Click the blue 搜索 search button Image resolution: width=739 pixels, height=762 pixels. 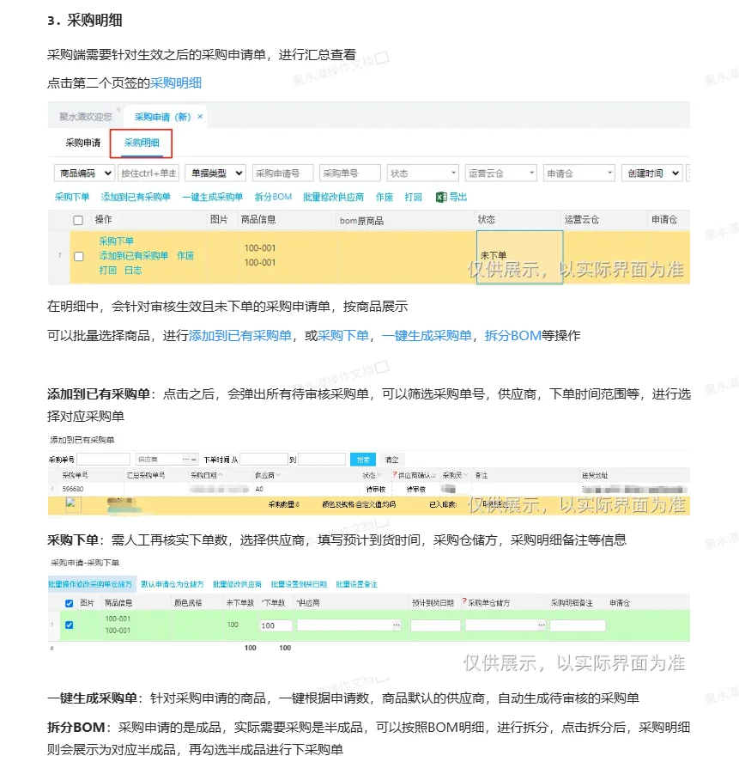[x=363, y=458]
